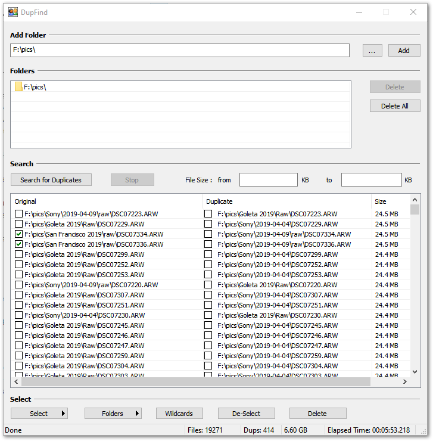
Task: Check duplicate box for Goleta DSC07223.ARW
Action: pos(208,214)
